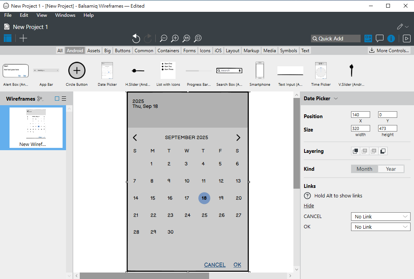The height and width of the screenshot is (279, 414).
Task: Toggle the UI Library icon
Action: coord(368,38)
